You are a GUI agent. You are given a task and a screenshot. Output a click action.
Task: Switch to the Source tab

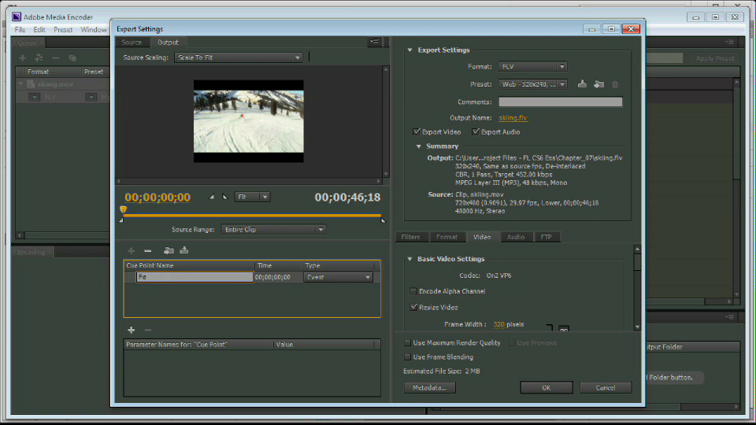(132, 42)
